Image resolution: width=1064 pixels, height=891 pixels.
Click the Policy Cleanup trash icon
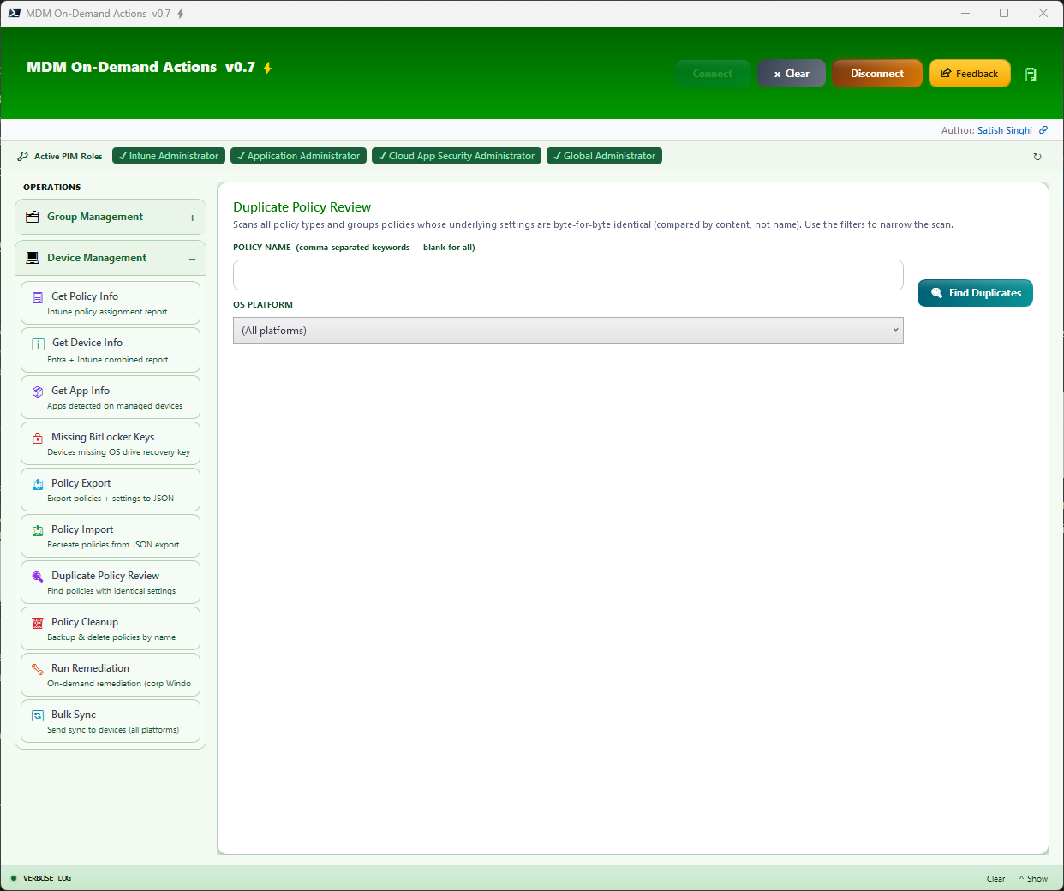38,623
